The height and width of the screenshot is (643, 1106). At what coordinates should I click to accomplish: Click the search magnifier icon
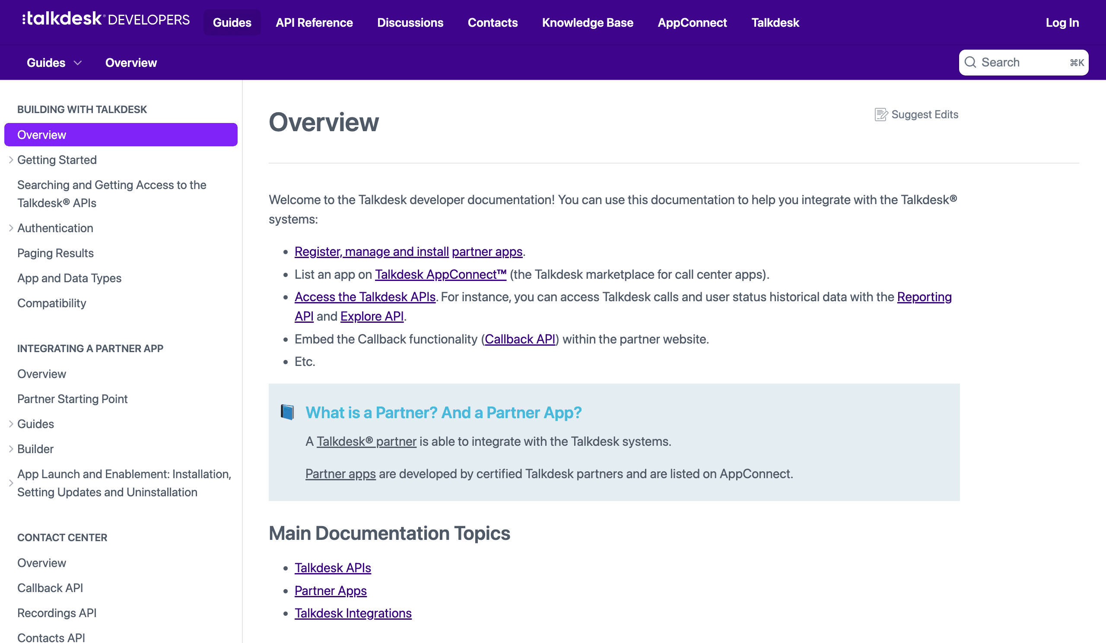pos(970,62)
